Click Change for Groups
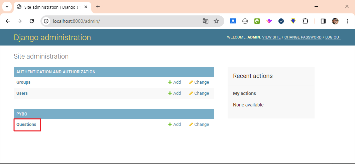Image resolution: width=355 pixels, height=164 pixels. (199, 82)
